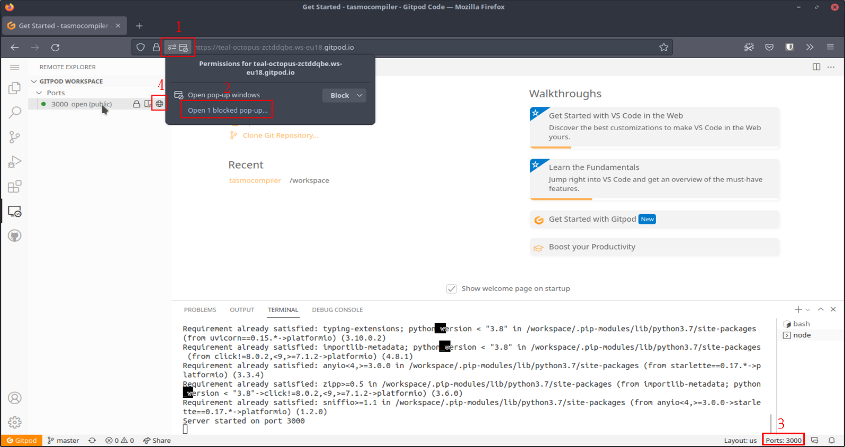Open Learn the Fundamentals walkthrough
This screenshot has width=845, height=447.
[655, 179]
